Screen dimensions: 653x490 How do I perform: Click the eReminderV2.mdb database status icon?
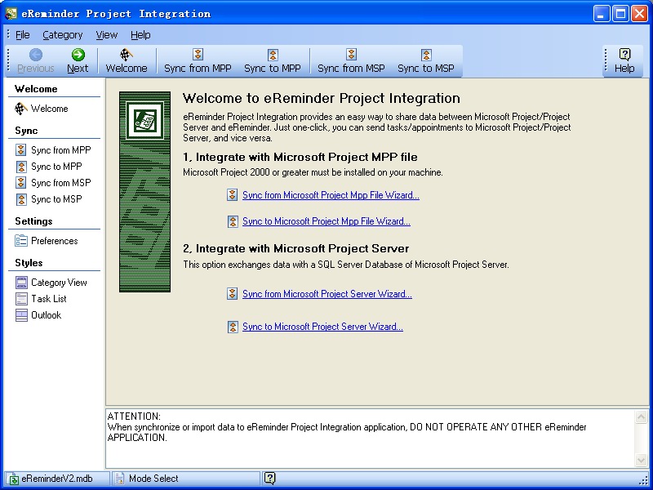pos(13,479)
